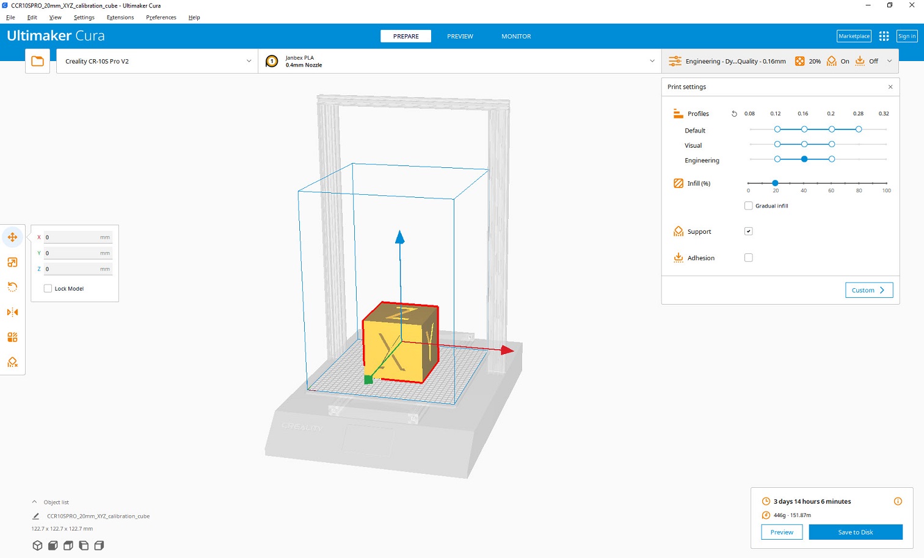Select Visual profile at 0.16 layer height
The width and height of the screenshot is (924, 558).
point(804,144)
